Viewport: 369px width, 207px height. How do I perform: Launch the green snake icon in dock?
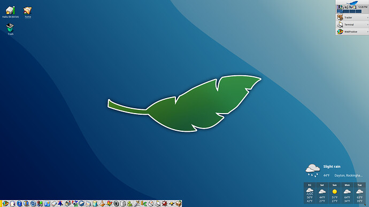pos(129,203)
